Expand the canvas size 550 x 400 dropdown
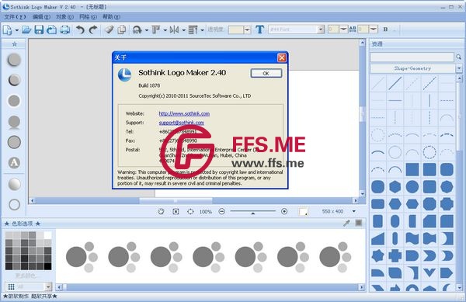Image resolution: width=466 pixels, height=302 pixels. (x=353, y=211)
